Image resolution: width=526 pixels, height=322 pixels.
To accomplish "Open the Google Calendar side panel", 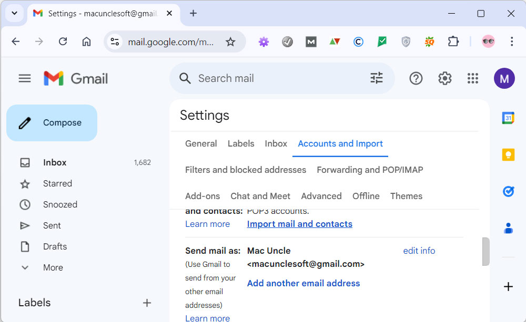I will pyautogui.click(x=508, y=118).
